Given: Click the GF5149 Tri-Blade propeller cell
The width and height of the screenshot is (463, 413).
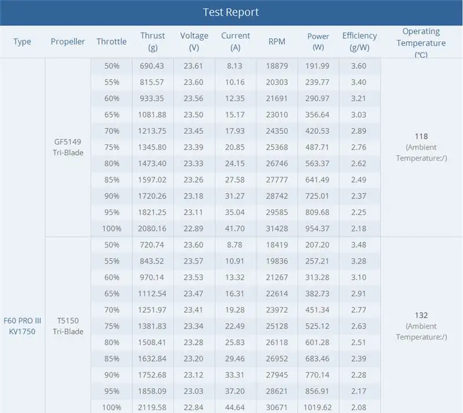Looking at the screenshot, I should [x=68, y=147].
